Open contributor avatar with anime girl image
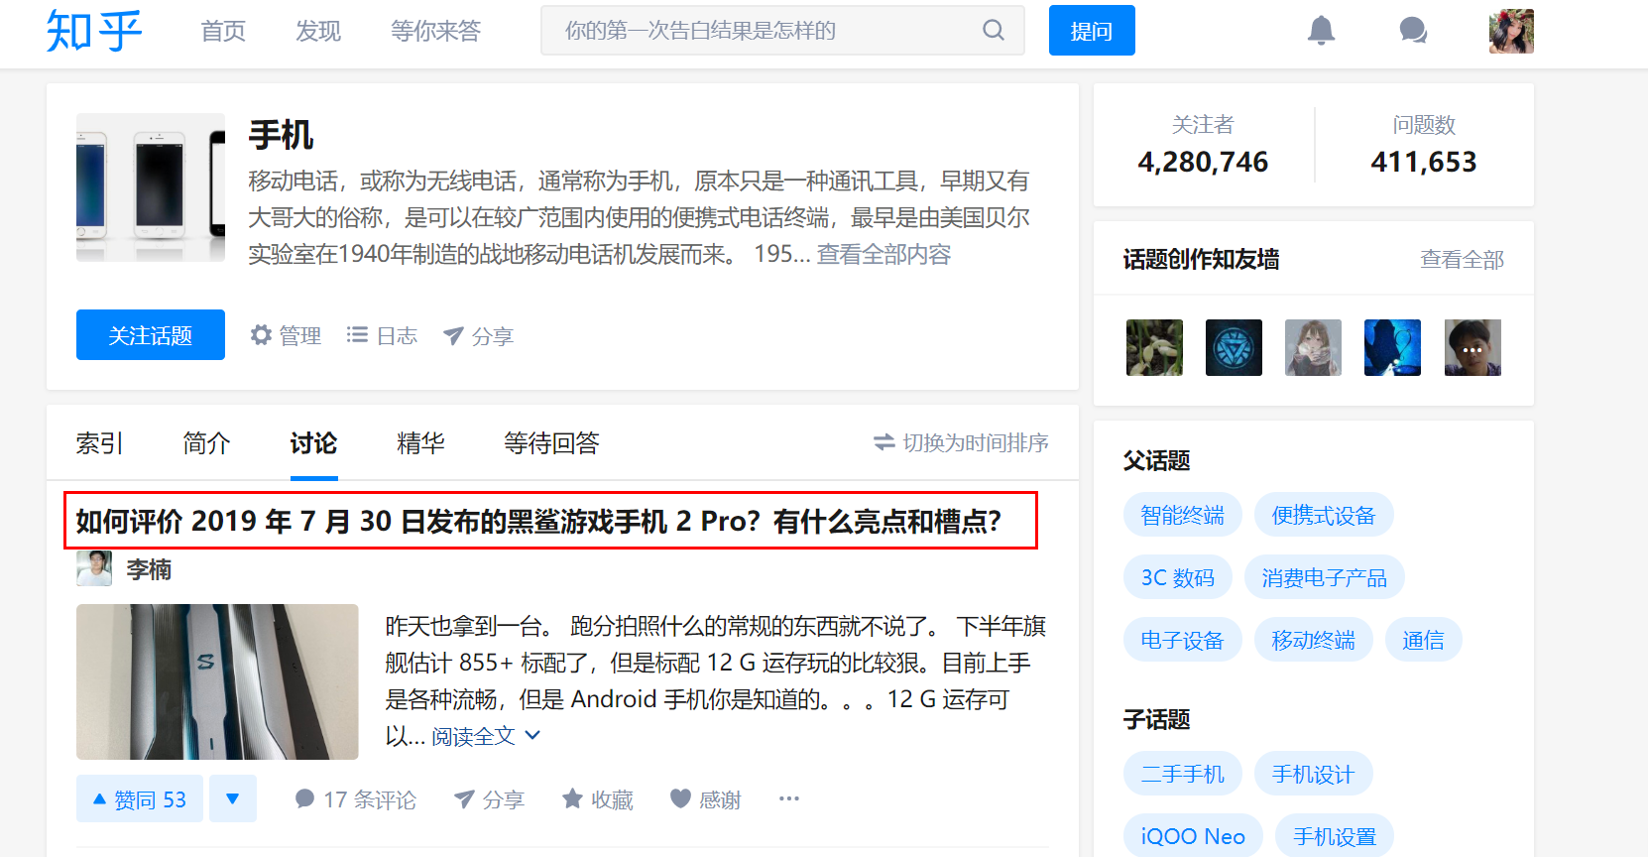 [1313, 347]
